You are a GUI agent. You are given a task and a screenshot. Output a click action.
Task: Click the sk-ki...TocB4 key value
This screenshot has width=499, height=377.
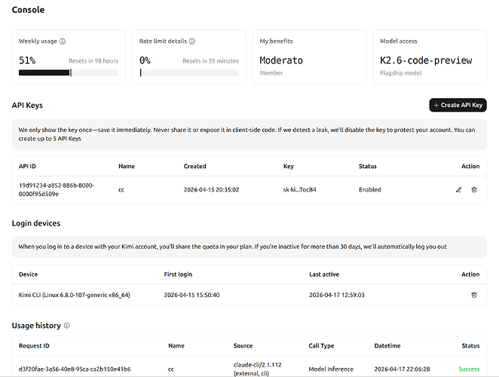click(300, 190)
